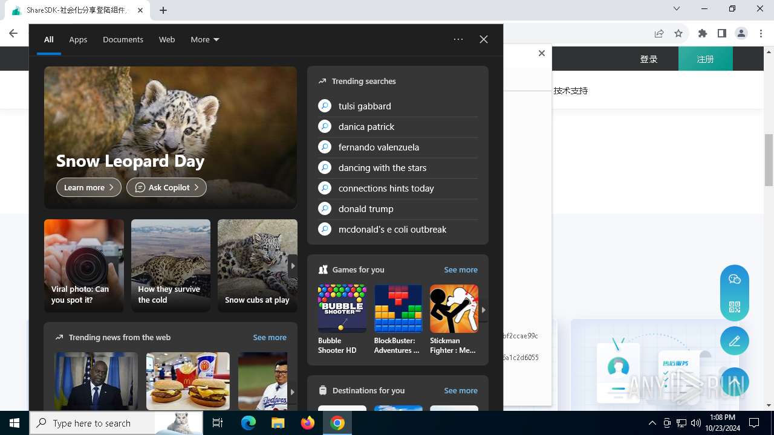The height and width of the screenshot is (435, 774).
Task: Open Chrome three-dot menu
Action: (x=761, y=33)
